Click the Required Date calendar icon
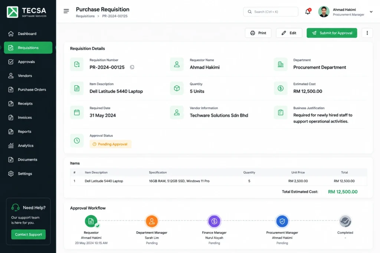 (x=77, y=113)
